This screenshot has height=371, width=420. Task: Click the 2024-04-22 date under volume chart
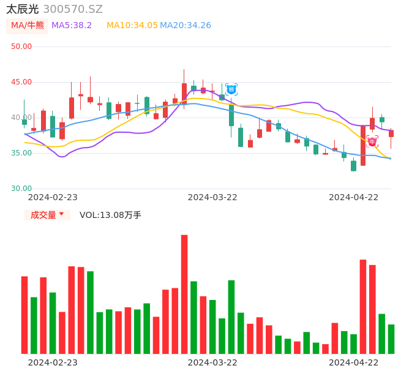[353, 362]
